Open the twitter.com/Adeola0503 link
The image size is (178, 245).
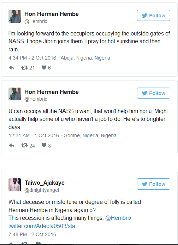(44, 226)
